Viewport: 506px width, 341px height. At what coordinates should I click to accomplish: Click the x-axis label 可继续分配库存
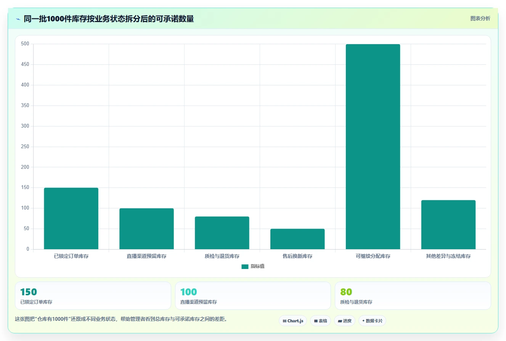pyautogui.click(x=373, y=256)
